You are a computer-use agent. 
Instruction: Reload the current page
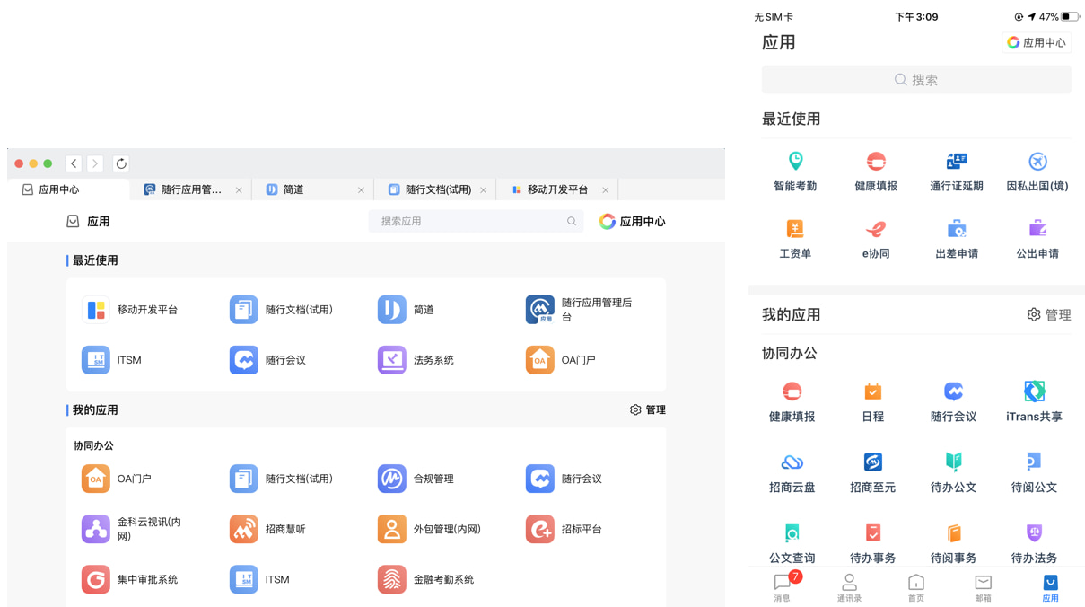121,163
